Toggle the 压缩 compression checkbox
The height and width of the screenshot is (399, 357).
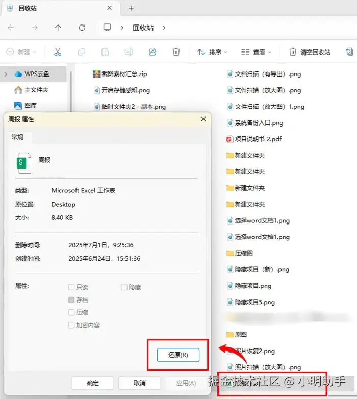71,312
